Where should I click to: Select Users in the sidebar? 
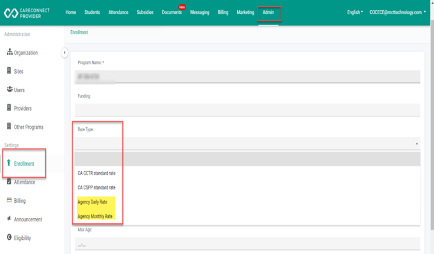tap(19, 90)
